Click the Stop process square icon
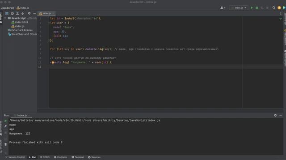The height and width of the screenshot is (160, 286). point(267,8)
